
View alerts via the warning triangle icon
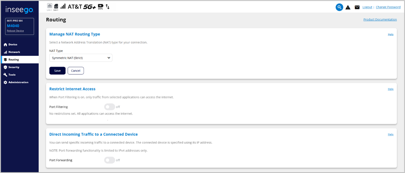click(x=348, y=7)
